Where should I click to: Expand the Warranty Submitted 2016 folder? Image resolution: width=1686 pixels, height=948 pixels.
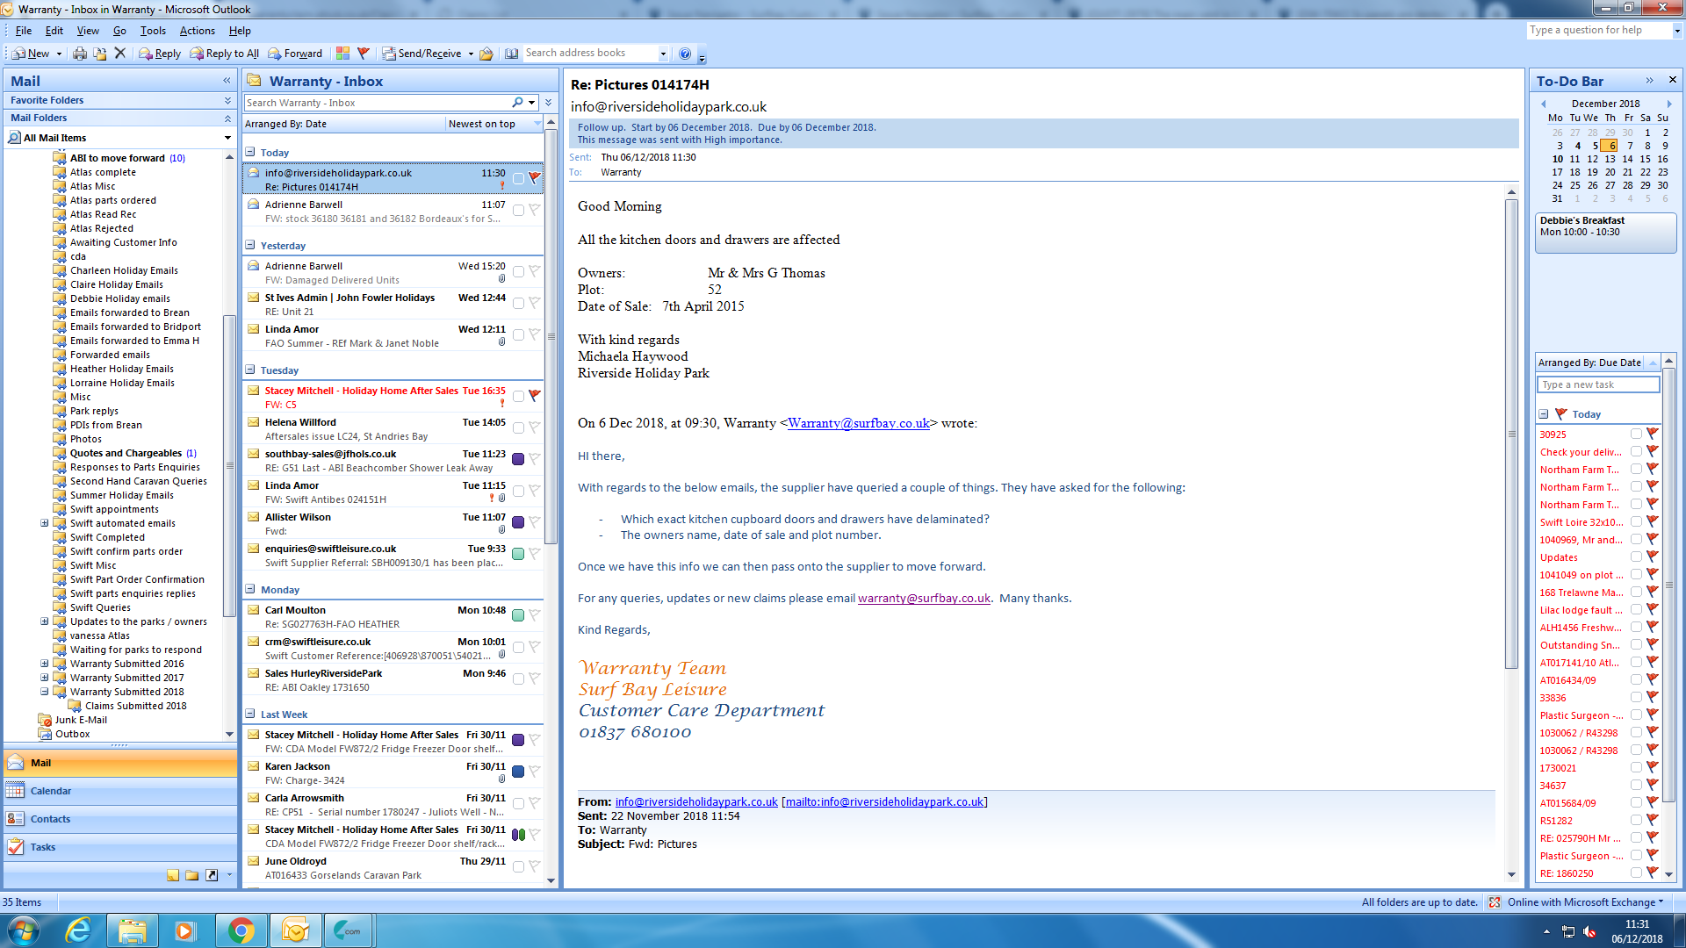(x=44, y=664)
